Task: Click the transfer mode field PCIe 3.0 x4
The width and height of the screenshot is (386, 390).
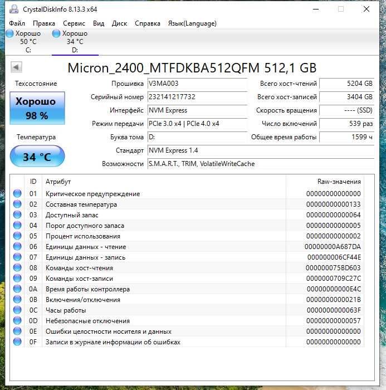Action: point(198,124)
